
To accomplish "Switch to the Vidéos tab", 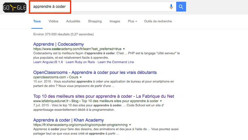I will [53, 21].
